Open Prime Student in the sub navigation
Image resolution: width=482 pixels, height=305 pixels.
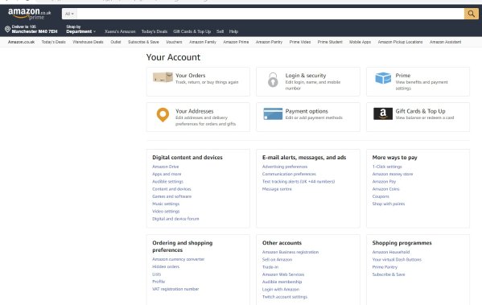(x=330, y=42)
